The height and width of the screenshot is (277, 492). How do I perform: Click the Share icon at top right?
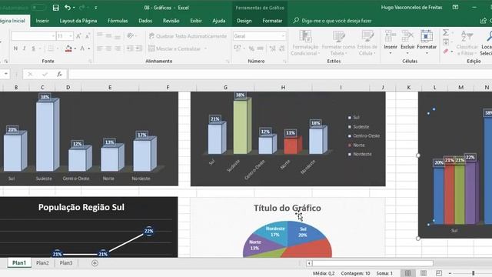click(x=484, y=21)
